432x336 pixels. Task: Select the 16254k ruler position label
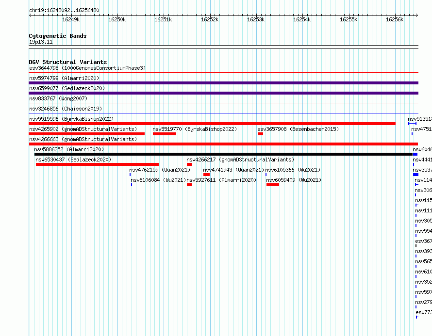point(302,19)
